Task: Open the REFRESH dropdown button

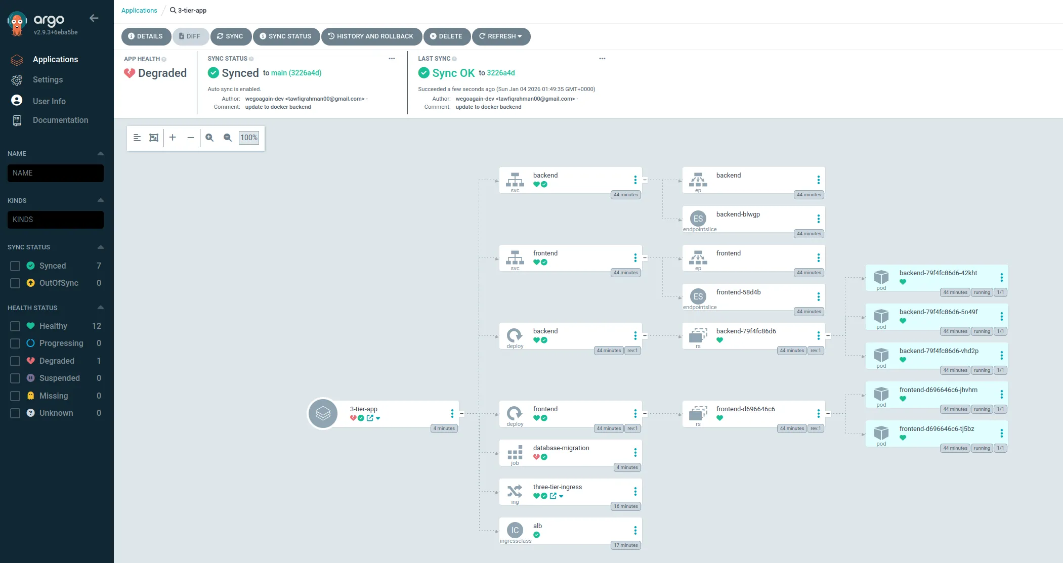Action: click(501, 36)
